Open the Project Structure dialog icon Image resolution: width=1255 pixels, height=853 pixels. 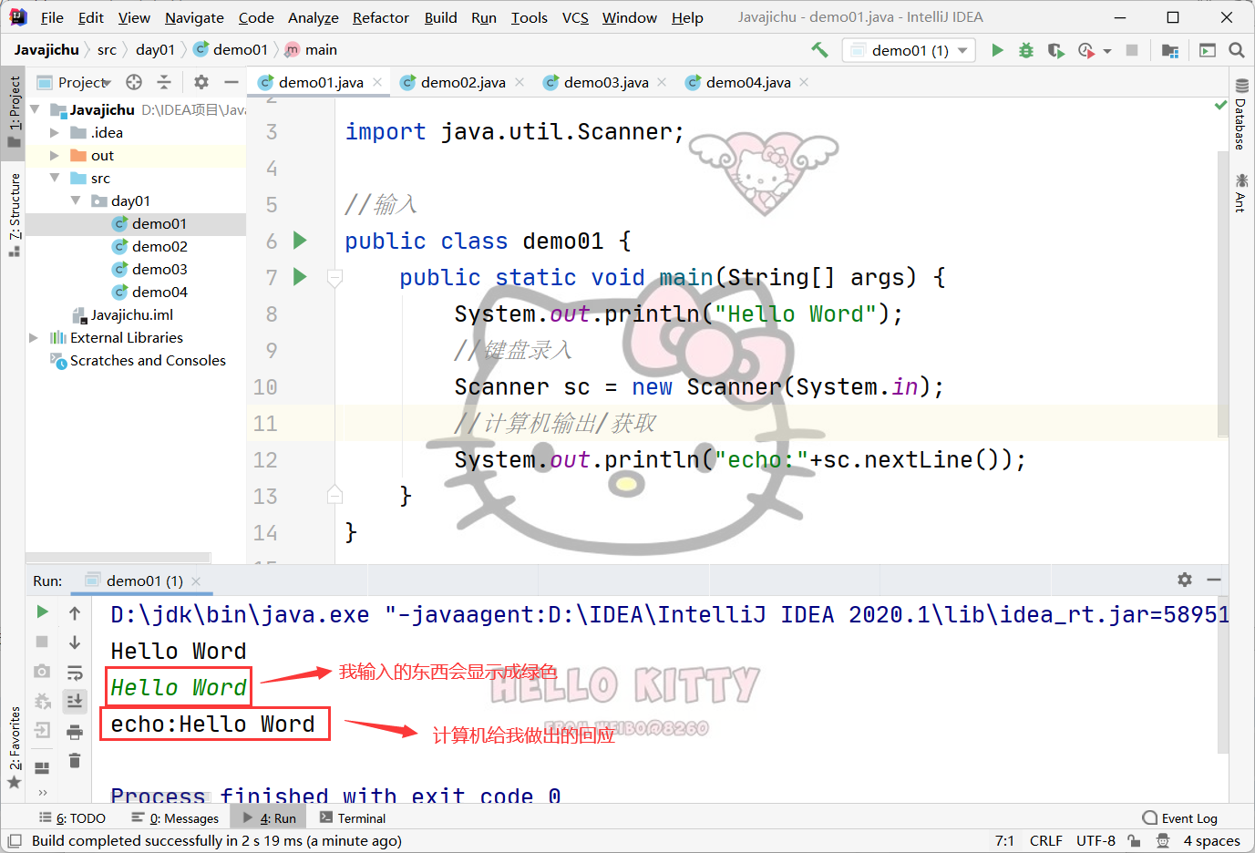[1170, 50]
